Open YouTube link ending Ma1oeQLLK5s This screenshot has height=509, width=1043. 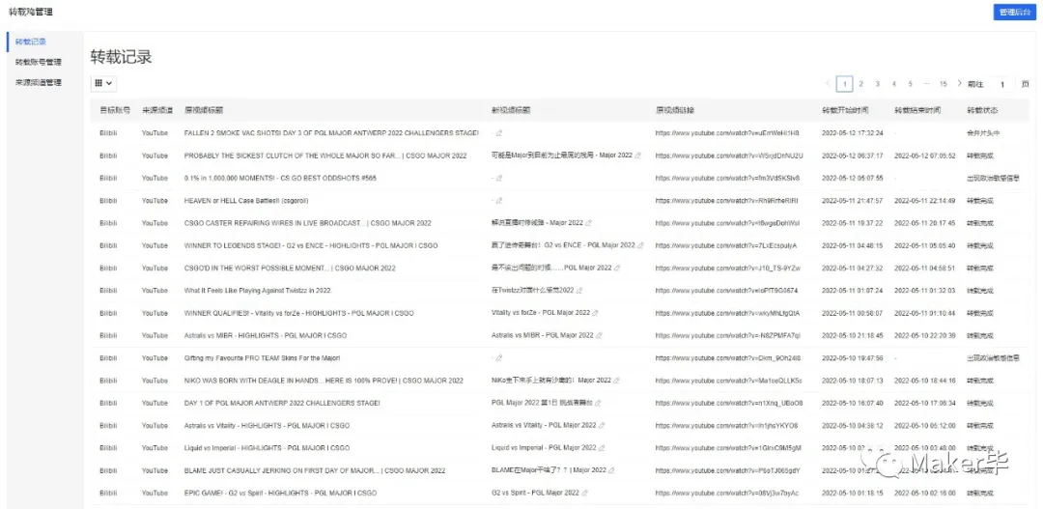(729, 381)
